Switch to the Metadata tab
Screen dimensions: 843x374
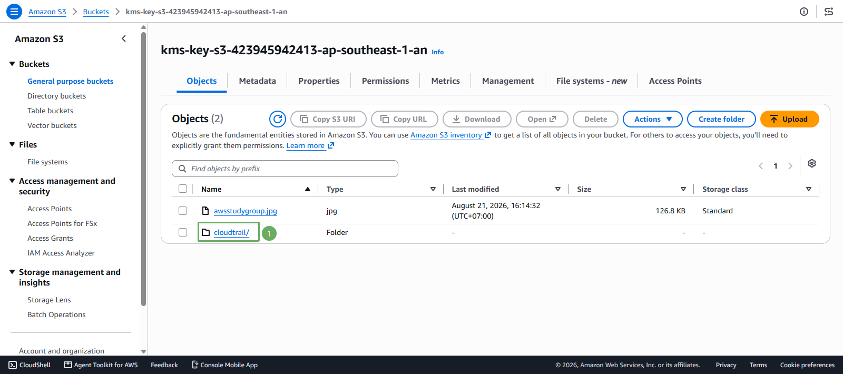(x=258, y=81)
